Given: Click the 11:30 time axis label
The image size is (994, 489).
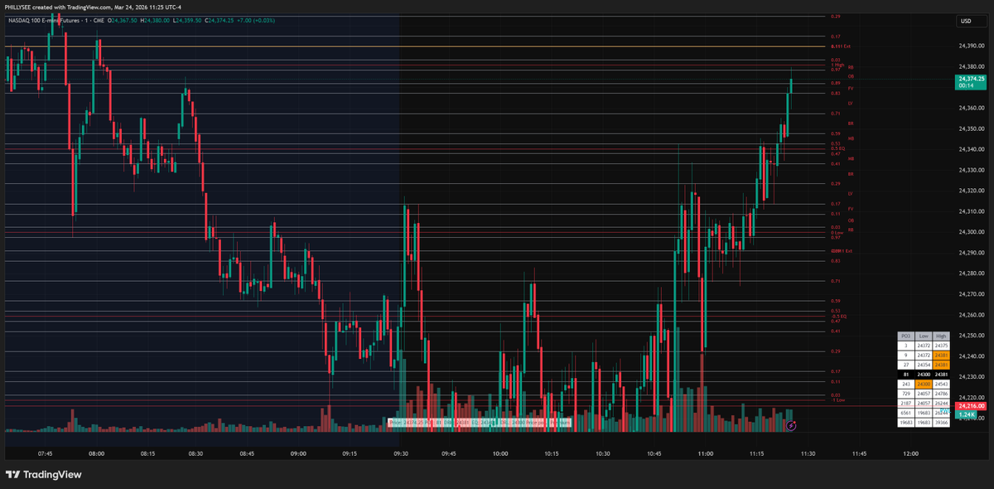Looking at the screenshot, I should (x=808, y=453).
